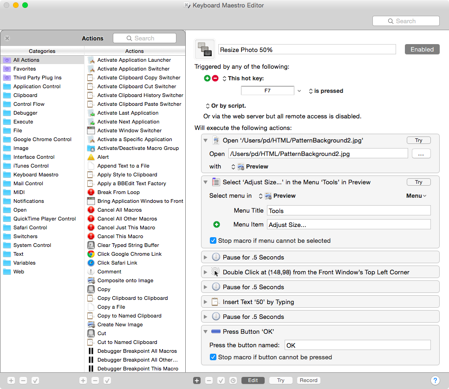Screen dimensions: 449x389
Task: Click the Composite onto Image icon
Action: point(91,280)
